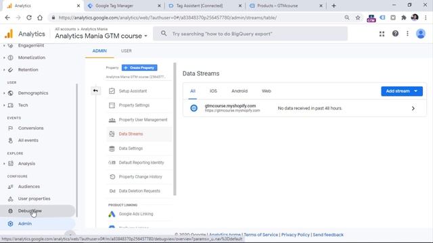Expand the Analysis section
This screenshot has width=433, height=243.
(x=4, y=163)
